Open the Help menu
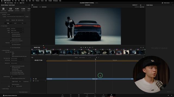174x97 pixels. click(60, 1)
